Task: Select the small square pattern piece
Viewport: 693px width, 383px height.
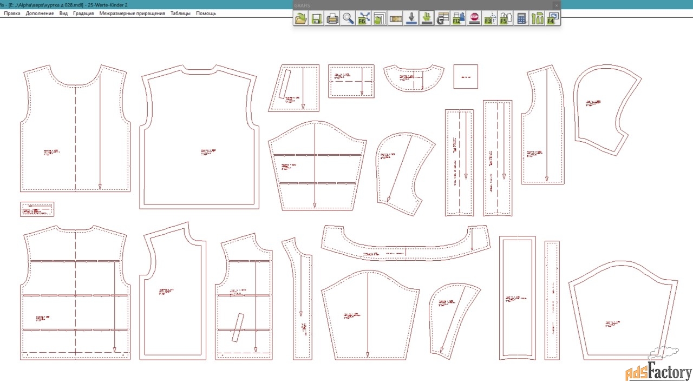Action: pyautogui.click(x=466, y=76)
